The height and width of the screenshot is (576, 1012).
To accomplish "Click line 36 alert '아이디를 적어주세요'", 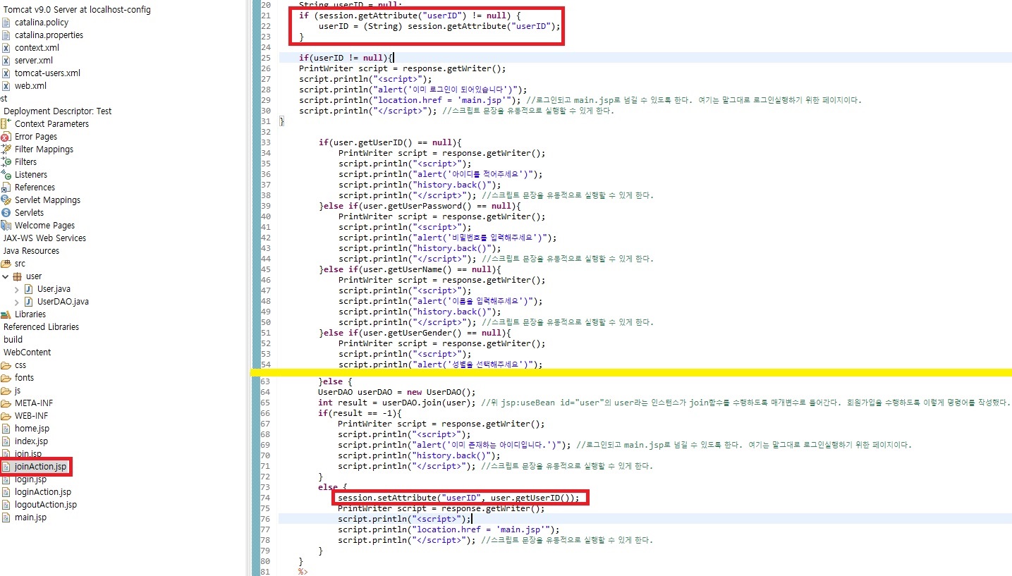I will (440, 174).
